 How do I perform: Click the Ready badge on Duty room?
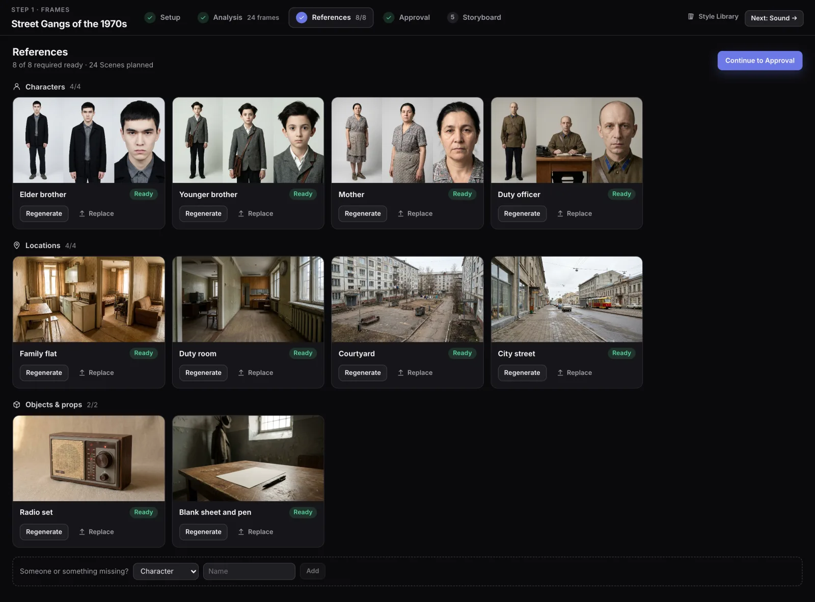(x=303, y=353)
